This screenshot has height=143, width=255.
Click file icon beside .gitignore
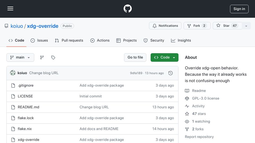(13, 86)
